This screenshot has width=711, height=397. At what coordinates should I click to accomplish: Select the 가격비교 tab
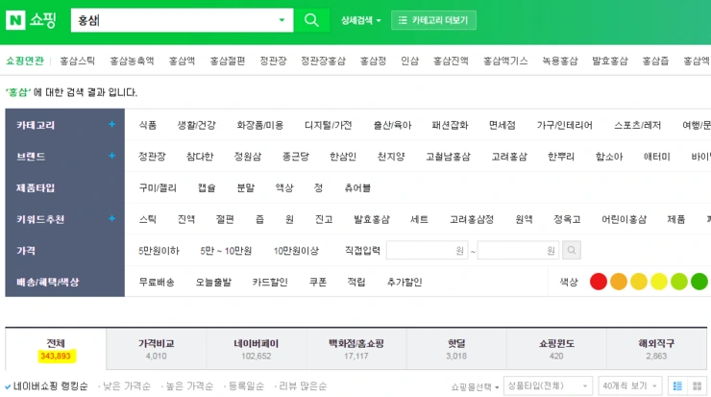156,349
